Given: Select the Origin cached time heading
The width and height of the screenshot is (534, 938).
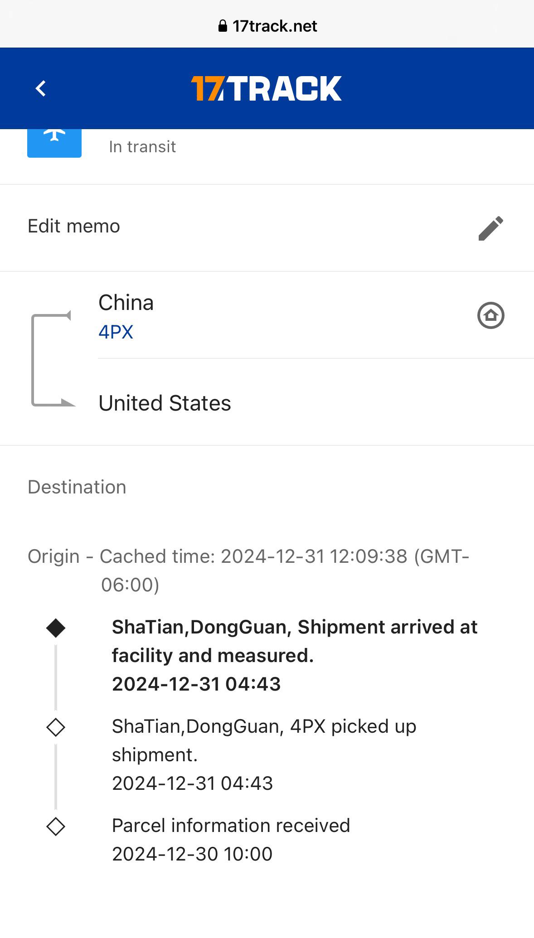Looking at the screenshot, I should pyautogui.click(x=248, y=570).
